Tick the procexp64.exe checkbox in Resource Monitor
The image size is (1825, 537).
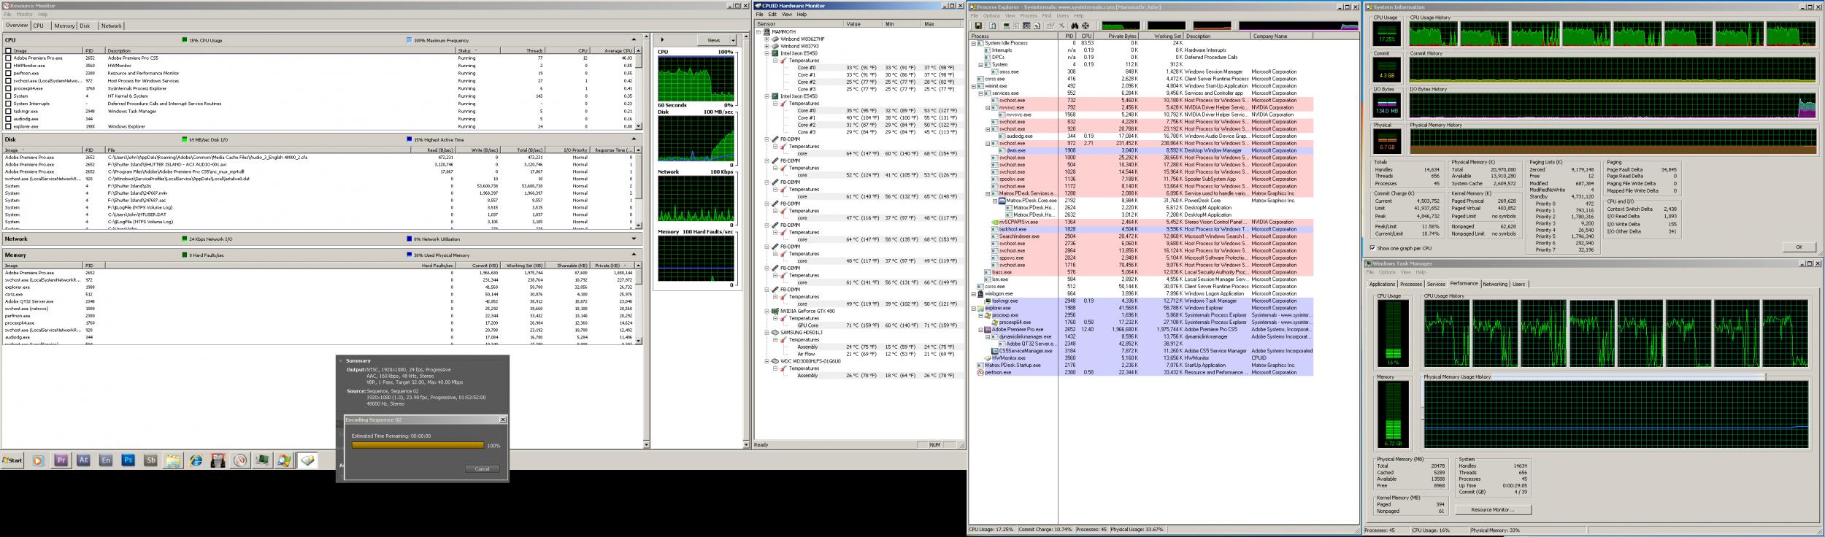tap(9, 88)
